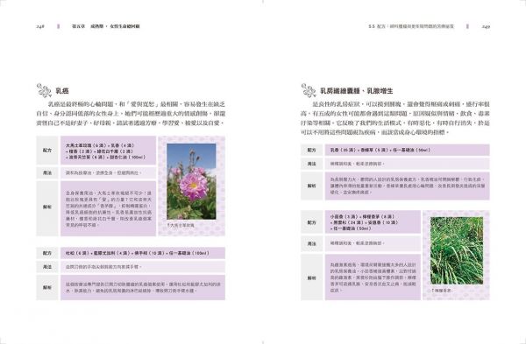
Task: Click the 乳香 and 香蜂草 recipe row
Action: tap(408, 150)
